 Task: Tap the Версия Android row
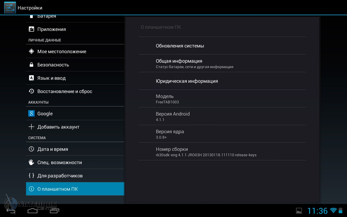(x=222, y=116)
